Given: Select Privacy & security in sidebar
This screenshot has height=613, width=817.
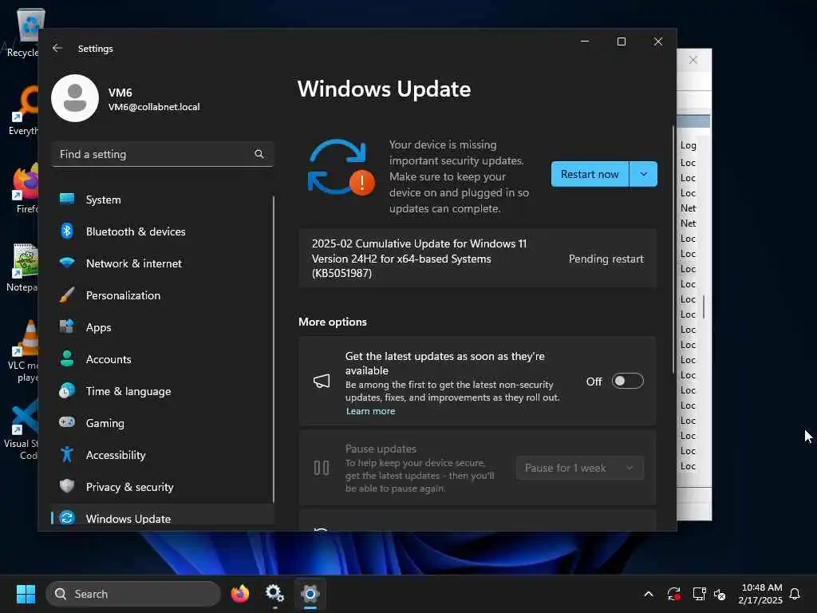Looking at the screenshot, I should point(163,486).
